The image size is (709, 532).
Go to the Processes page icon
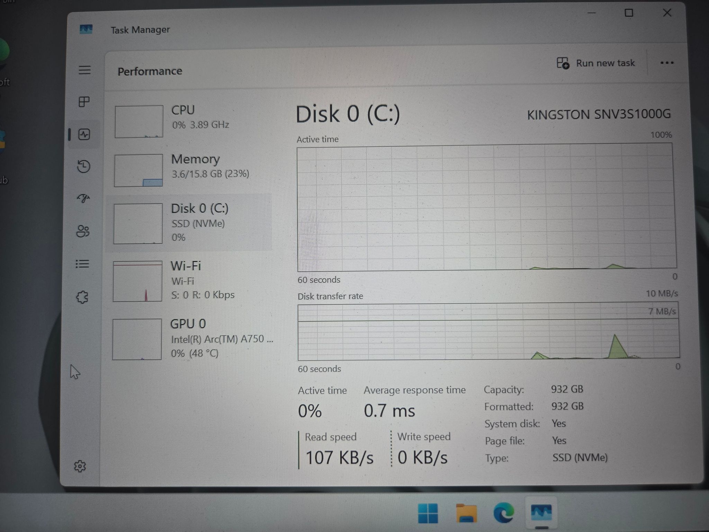coord(84,102)
